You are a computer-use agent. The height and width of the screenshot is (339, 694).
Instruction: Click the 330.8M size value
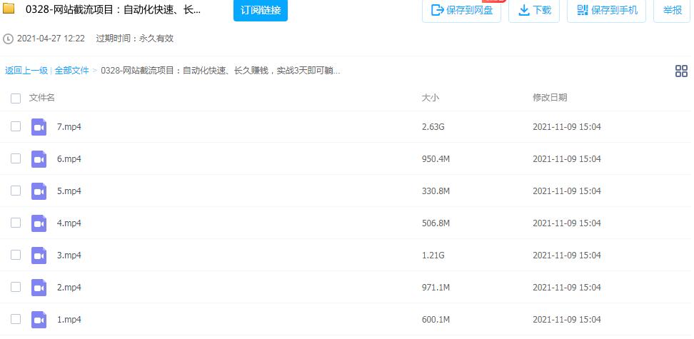[436, 191]
